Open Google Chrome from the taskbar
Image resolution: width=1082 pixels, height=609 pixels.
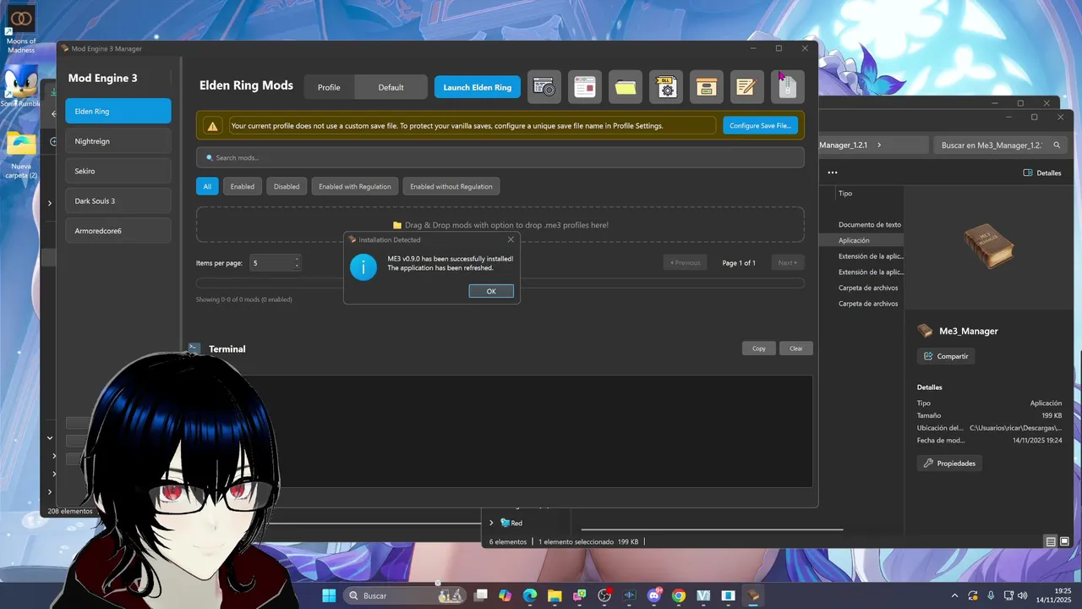tap(679, 595)
